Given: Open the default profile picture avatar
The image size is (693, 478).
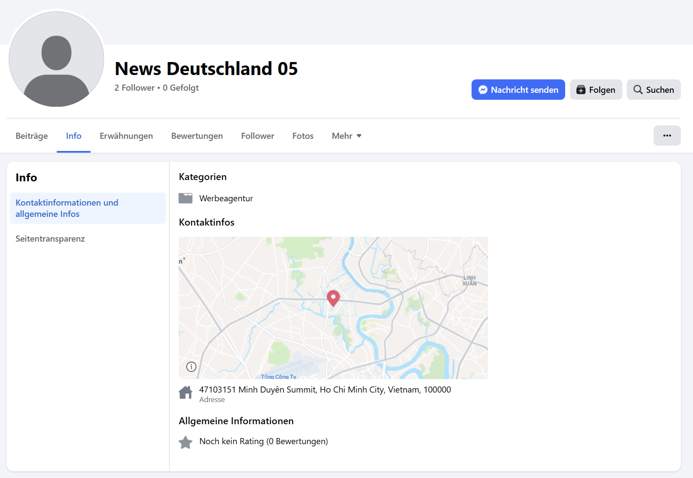Looking at the screenshot, I should 56,59.
